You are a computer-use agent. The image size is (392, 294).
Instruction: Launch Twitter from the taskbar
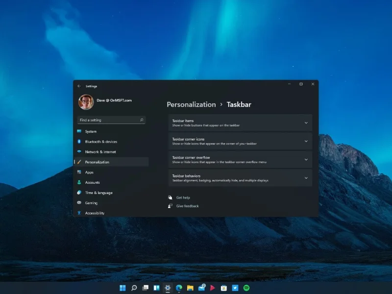pyautogui.click(x=234, y=288)
